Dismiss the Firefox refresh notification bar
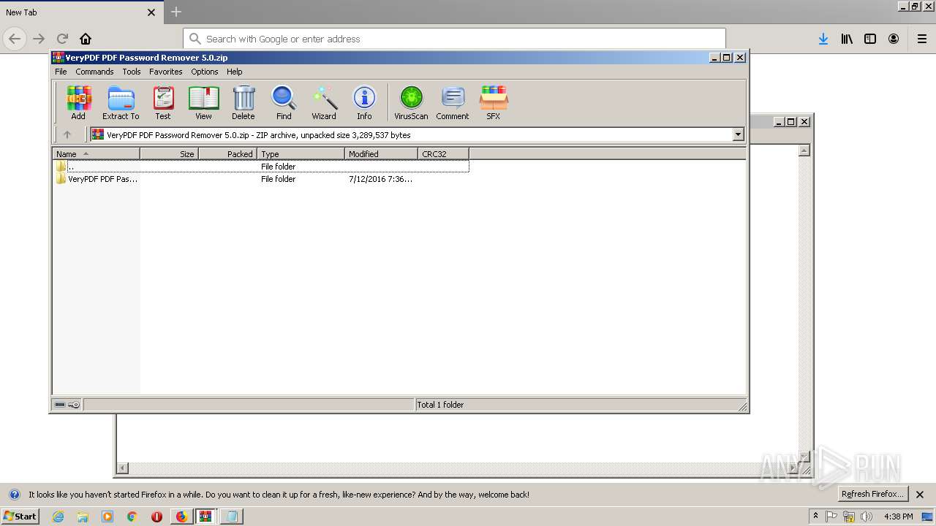Viewport: 936px width, 526px height. point(920,495)
